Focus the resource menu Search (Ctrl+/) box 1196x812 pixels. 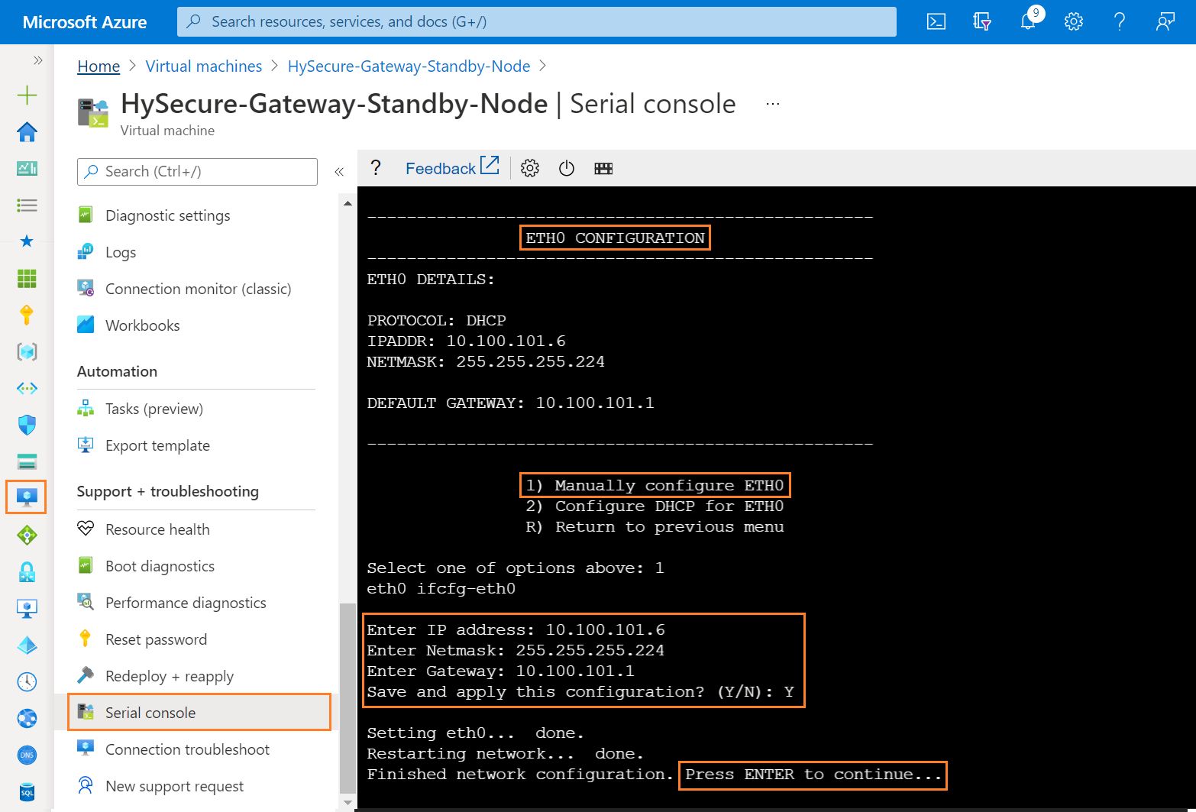pos(197,172)
